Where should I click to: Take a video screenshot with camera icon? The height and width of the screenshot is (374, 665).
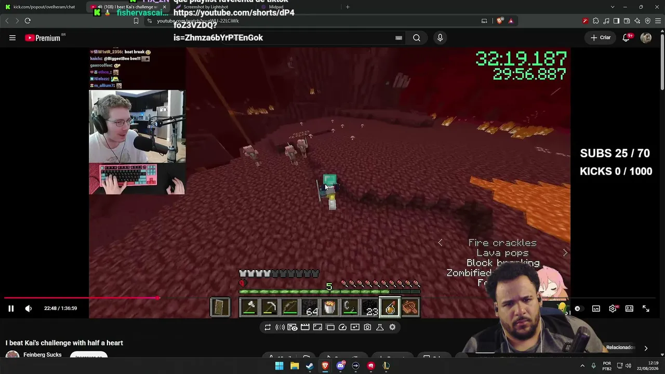point(367,327)
